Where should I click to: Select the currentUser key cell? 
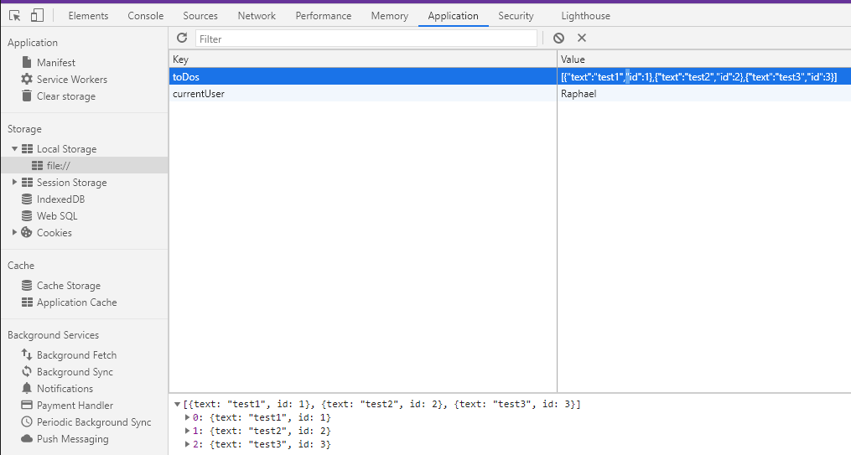pos(362,93)
